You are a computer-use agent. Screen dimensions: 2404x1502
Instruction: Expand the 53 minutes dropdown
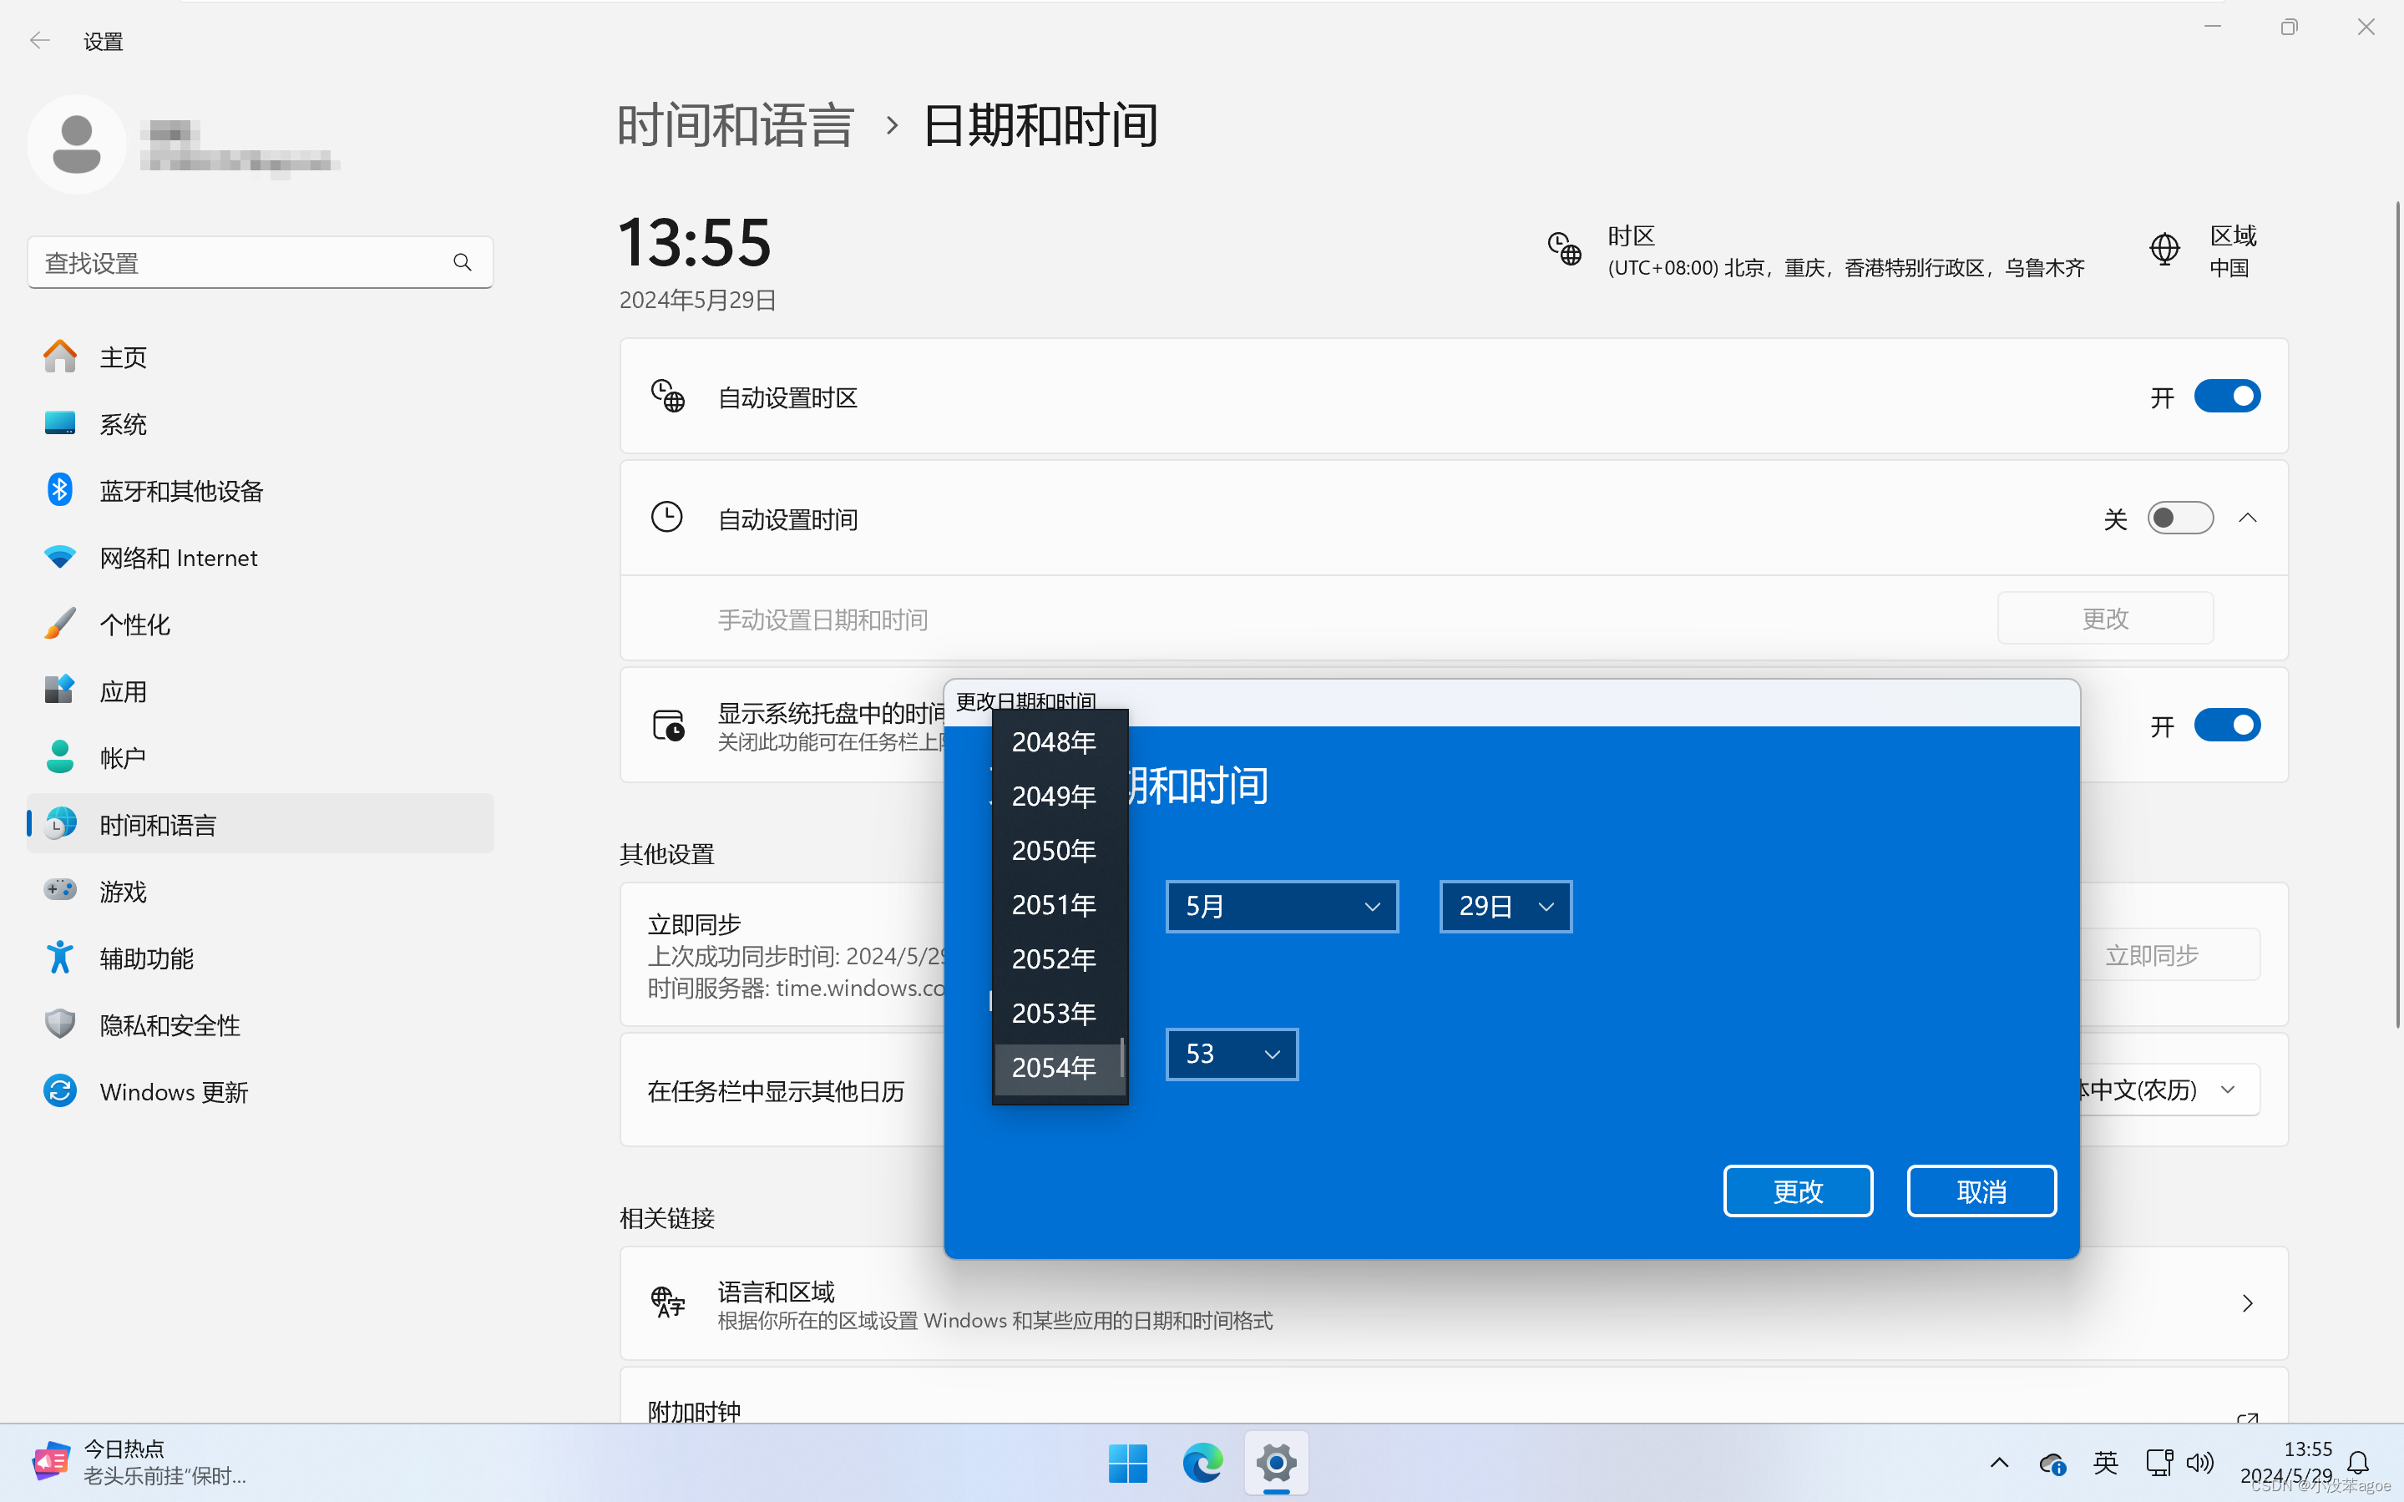(x=1231, y=1054)
